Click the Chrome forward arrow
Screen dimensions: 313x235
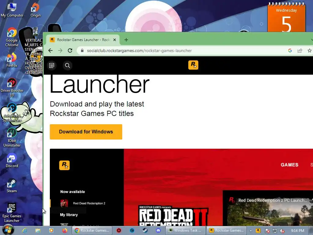coord(60,50)
